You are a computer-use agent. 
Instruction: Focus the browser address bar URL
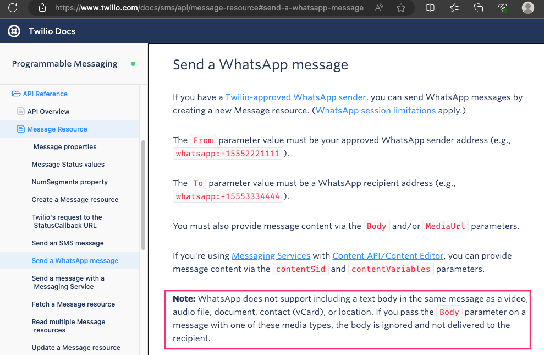click(209, 8)
